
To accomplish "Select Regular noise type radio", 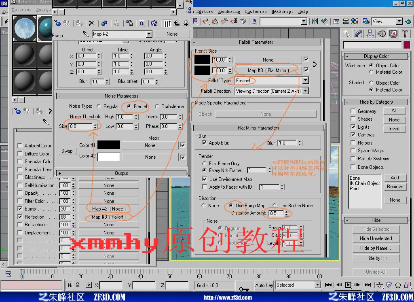I will coord(99,106).
